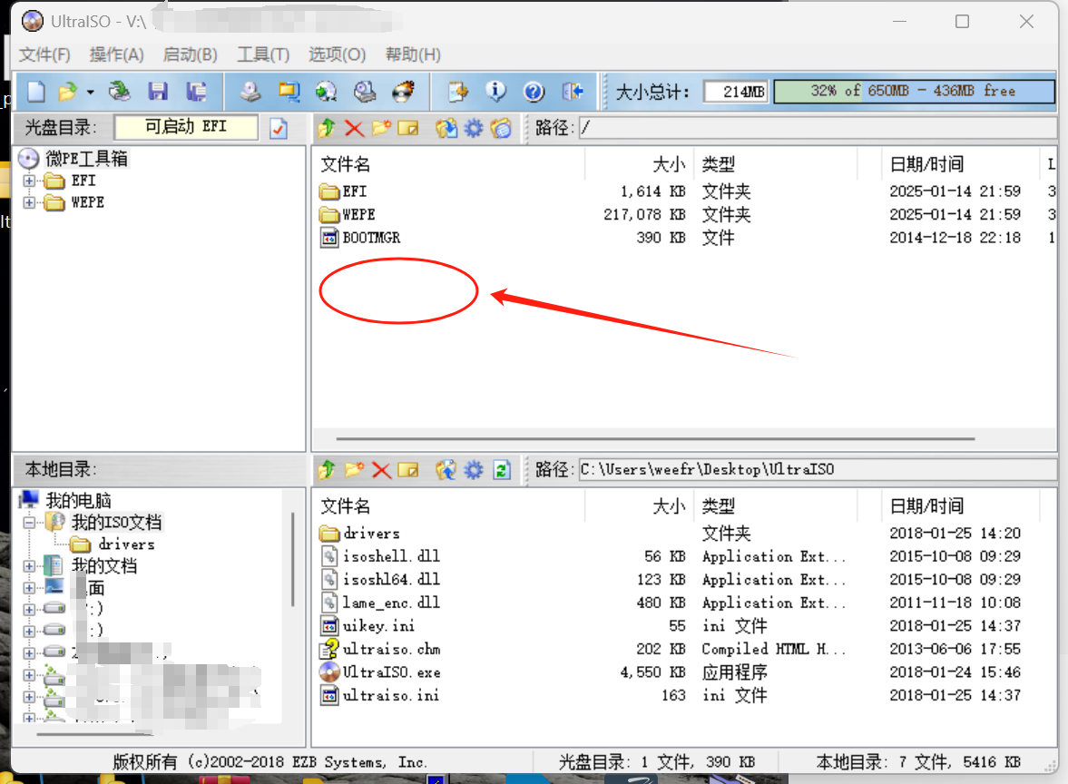Select ultraiso.chm in the local file list
Screen dimensions: 1068x784
pyautogui.click(x=392, y=649)
